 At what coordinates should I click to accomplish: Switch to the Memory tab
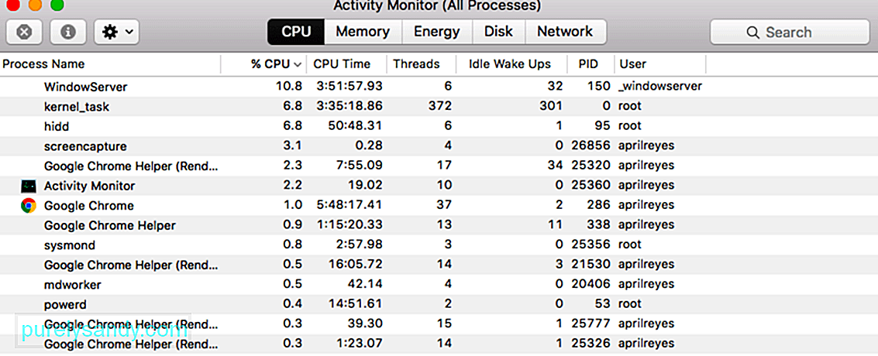coord(363,32)
